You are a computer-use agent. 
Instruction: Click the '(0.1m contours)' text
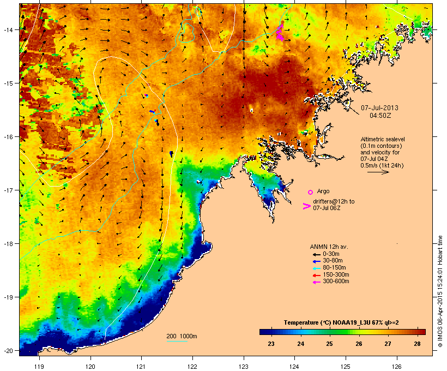(x=382, y=146)
